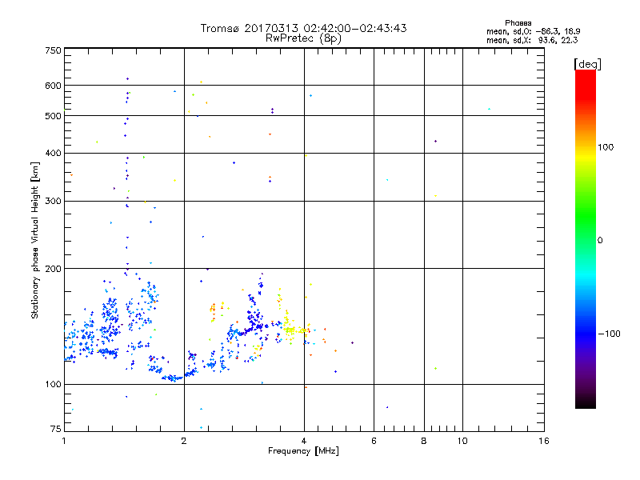
Task: Click the colorbar label '0'
Action: pyautogui.click(x=600, y=241)
